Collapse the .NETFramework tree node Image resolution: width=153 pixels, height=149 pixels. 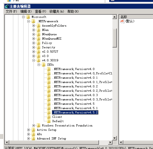(28, 21)
